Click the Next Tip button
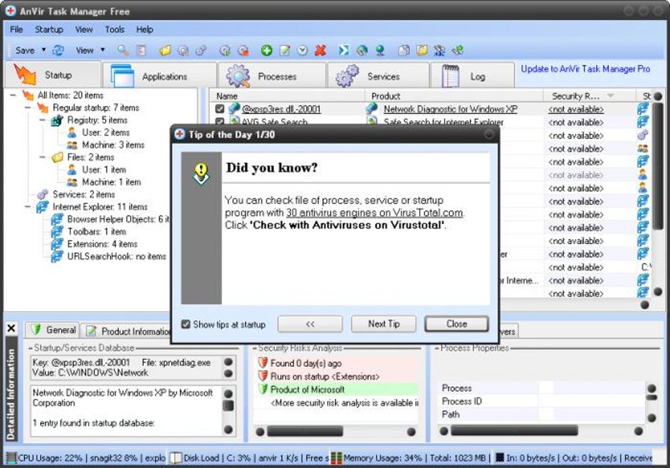This screenshot has height=468, width=670. (384, 324)
